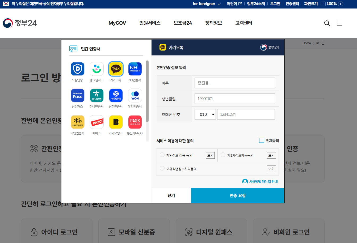Select the 비회원 로그인 card
Screen dimensions: 357x243
[289, 231]
